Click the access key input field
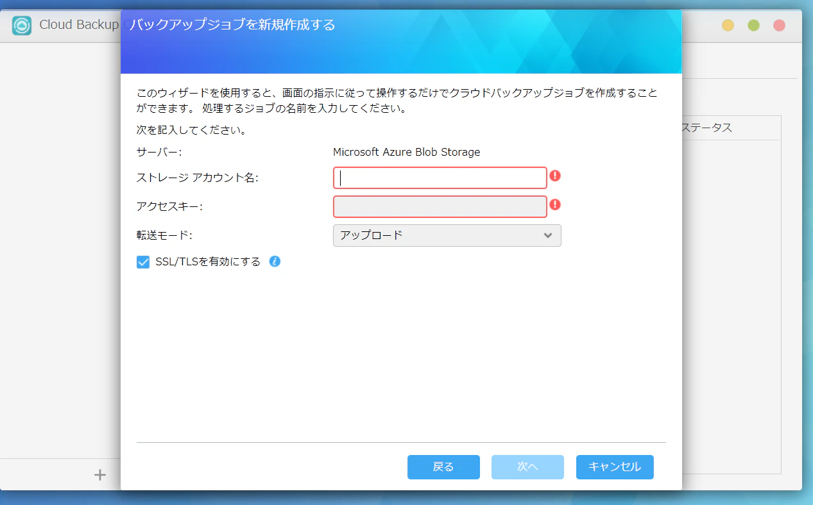The image size is (813, 505). [440, 206]
